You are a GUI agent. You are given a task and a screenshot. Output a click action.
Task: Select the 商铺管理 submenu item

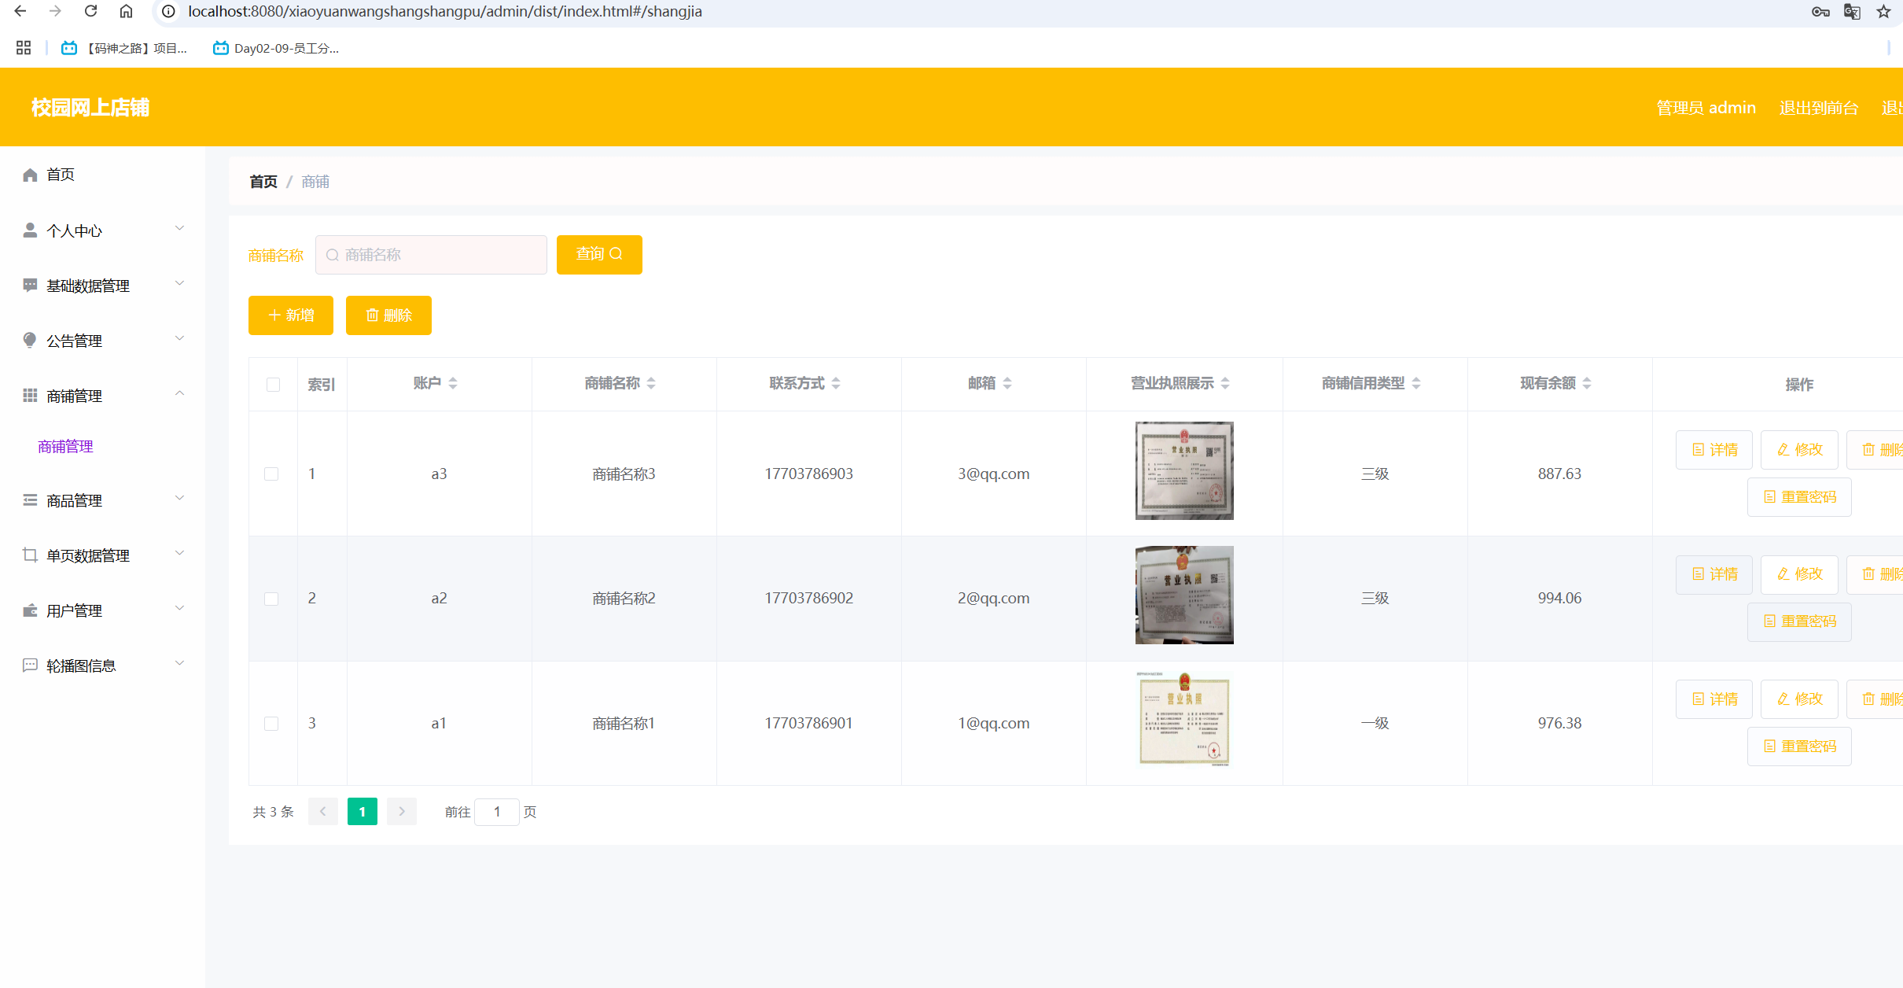coord(65,446)
